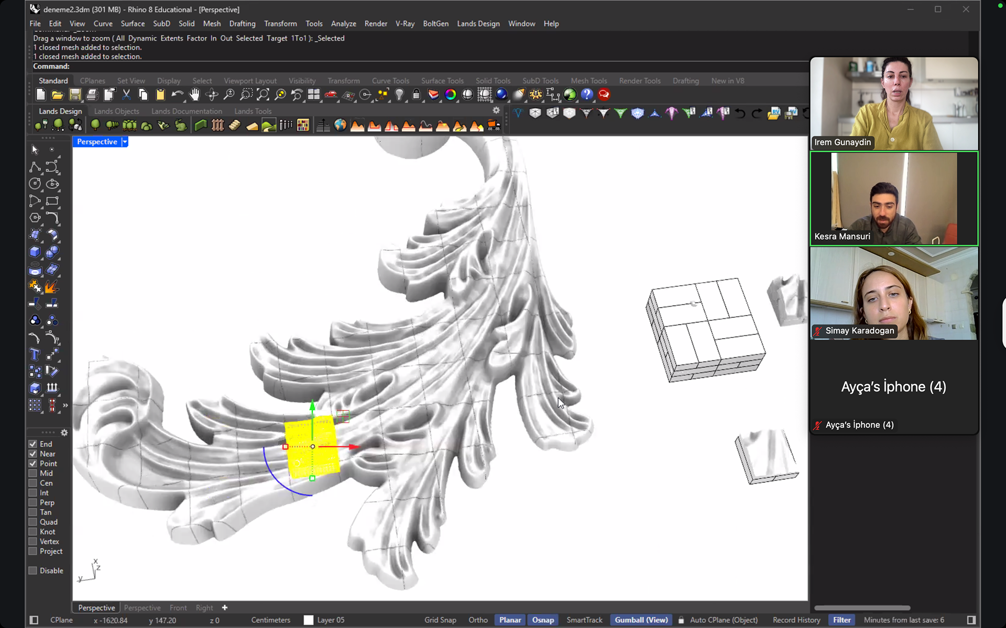Save the model with the floppy disk icon
The height and width of the screenshot is (628, 1006).
tap(75, 95)
